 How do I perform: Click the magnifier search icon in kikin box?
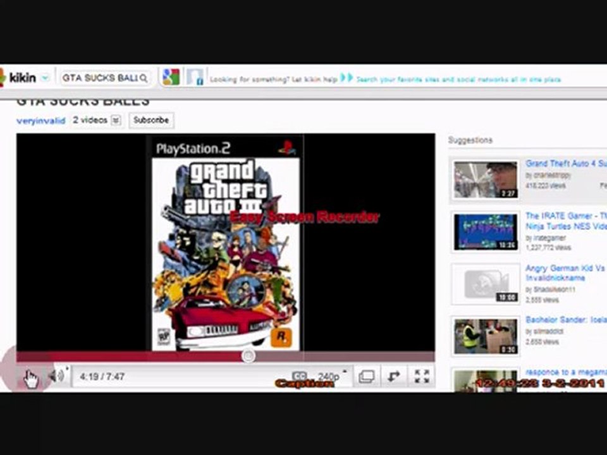tap(144, 78)
